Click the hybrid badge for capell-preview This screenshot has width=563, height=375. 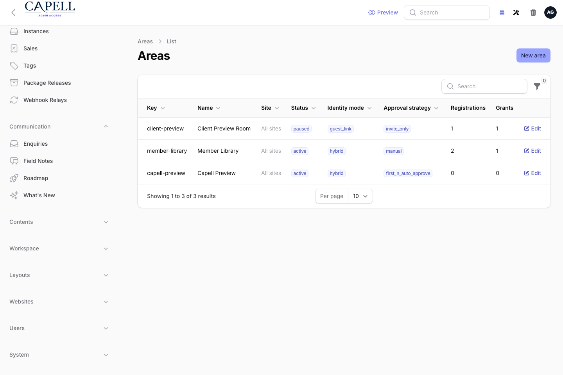(337, 173)
